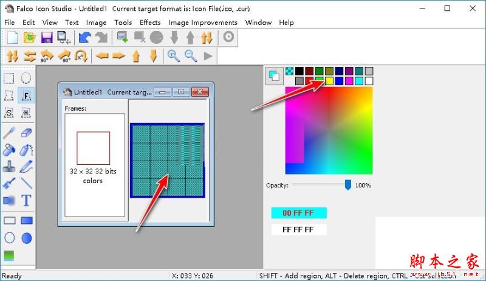The width and height of the screenshot is (486, 281).
Task: Select the pencil tool
Action: 26,167
